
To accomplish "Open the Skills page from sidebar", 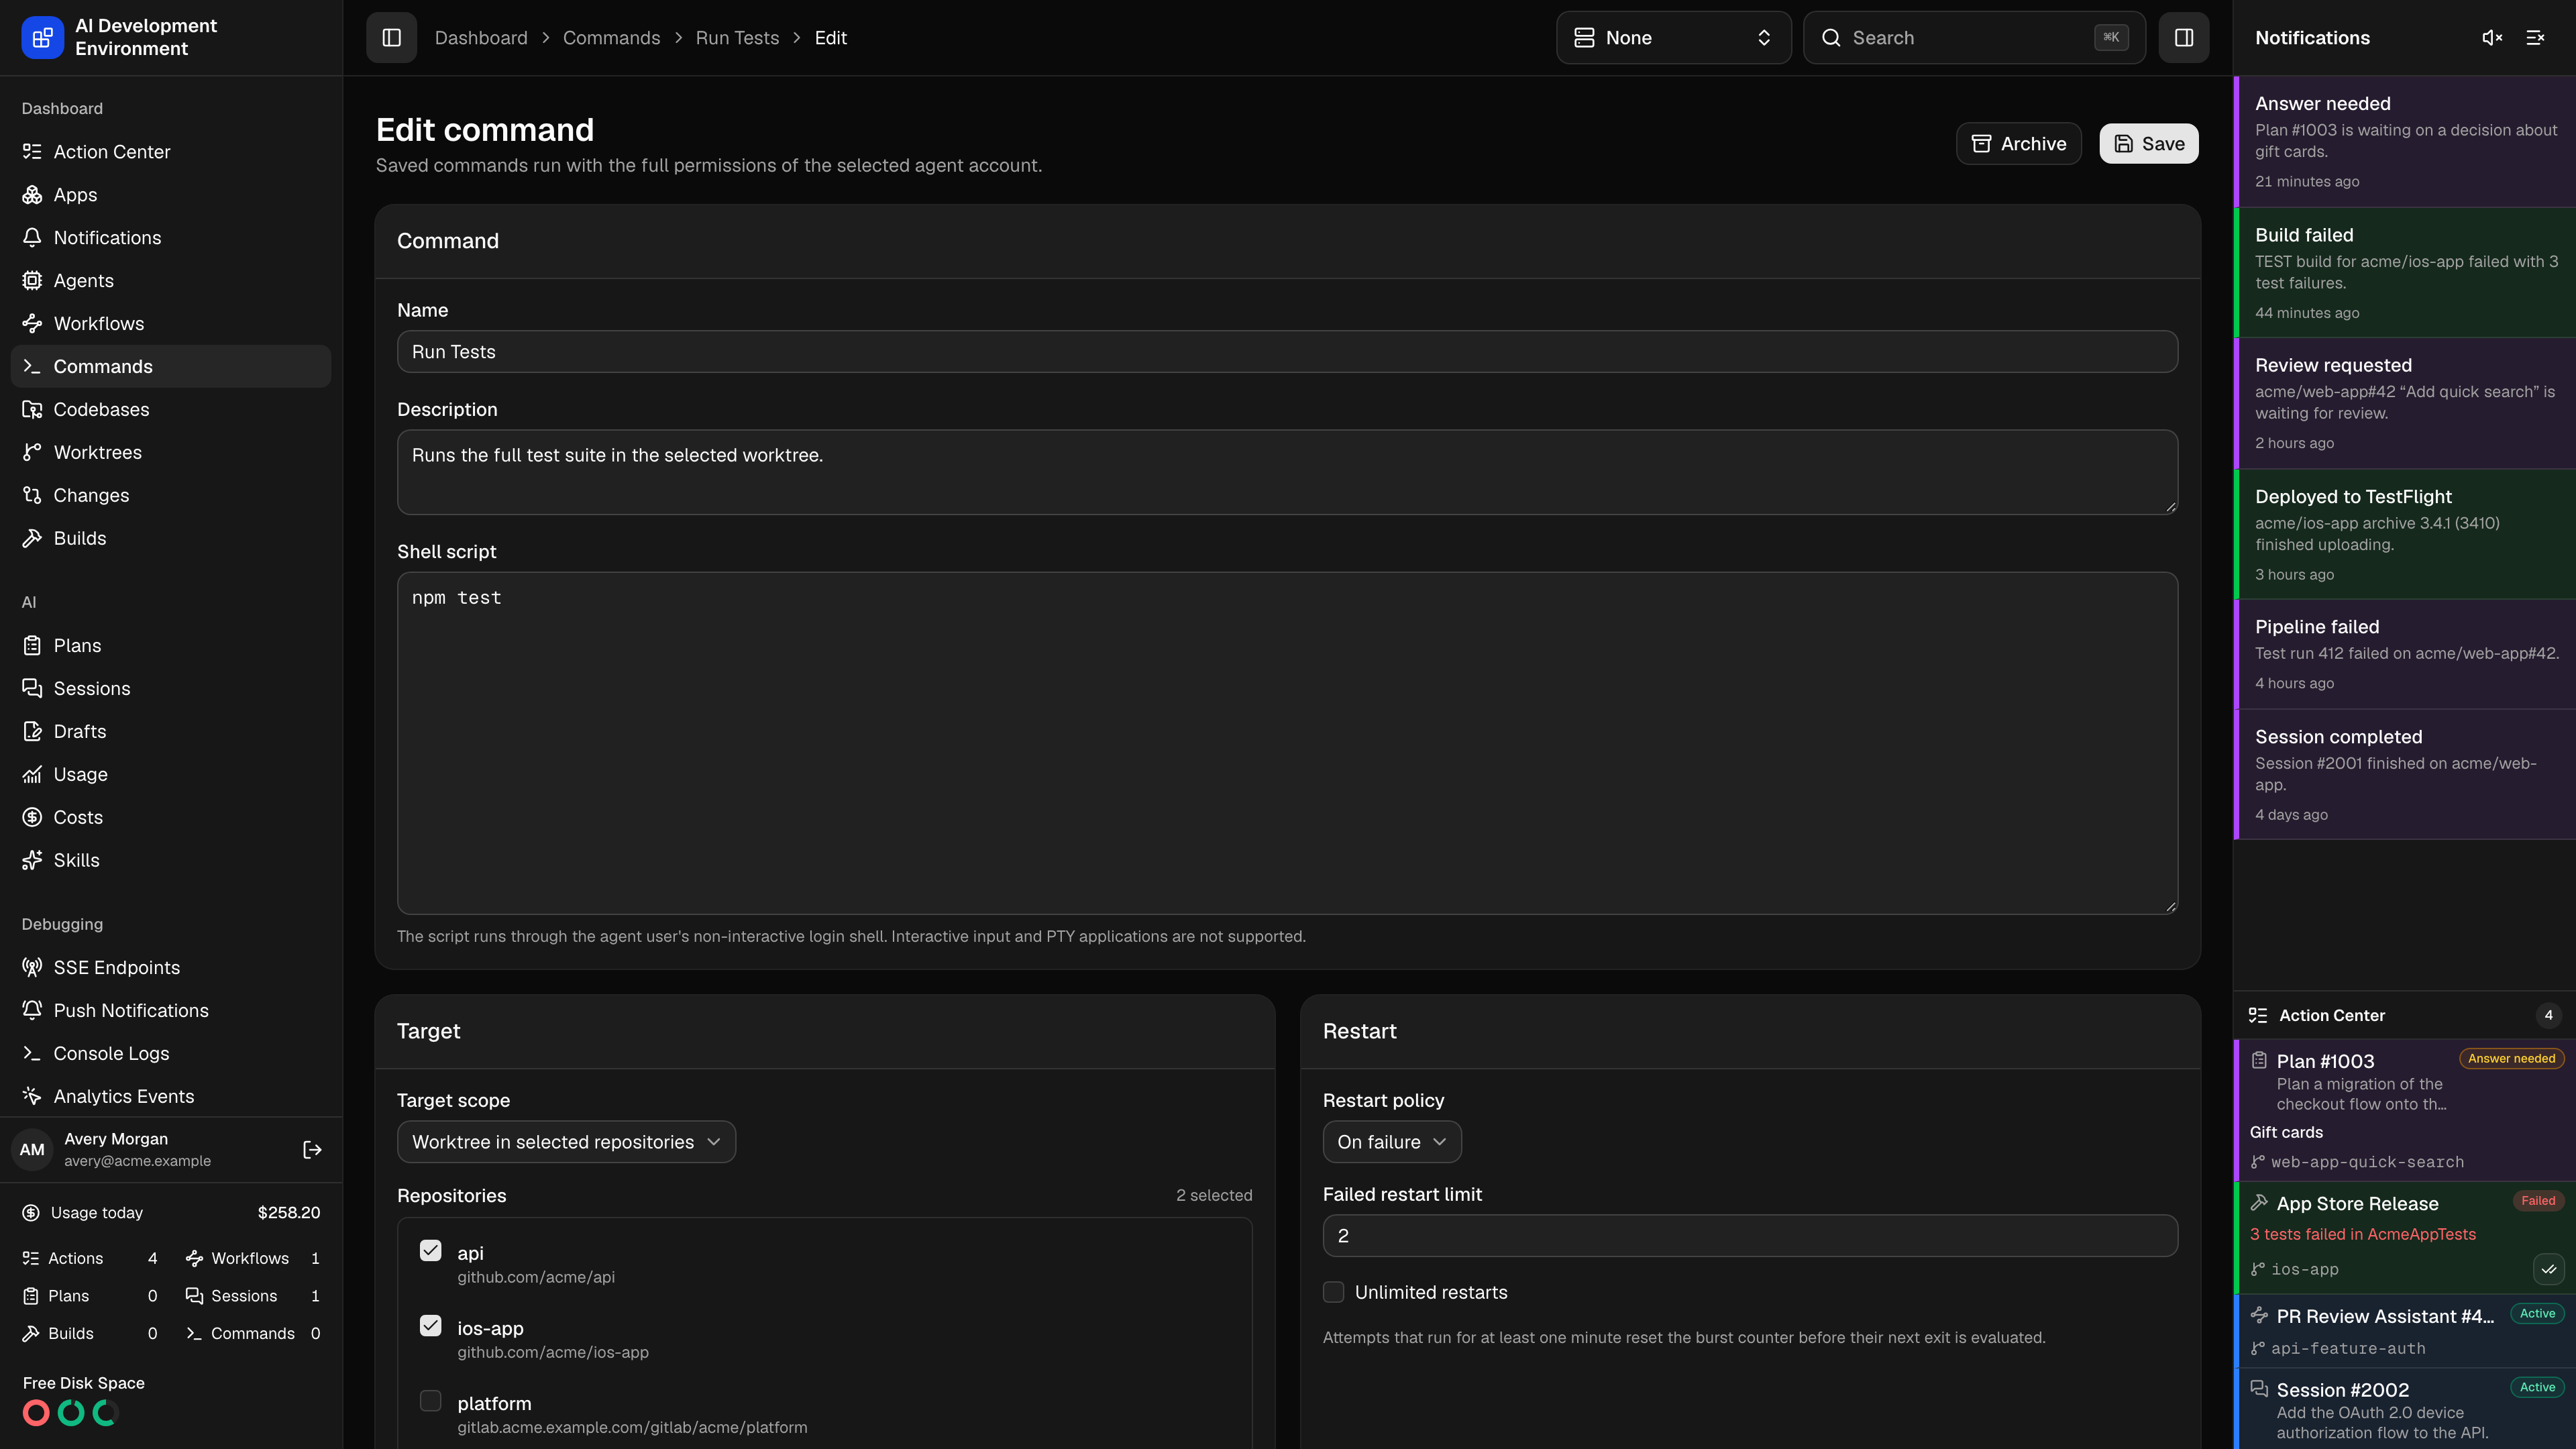I will (x=171, y=861).
